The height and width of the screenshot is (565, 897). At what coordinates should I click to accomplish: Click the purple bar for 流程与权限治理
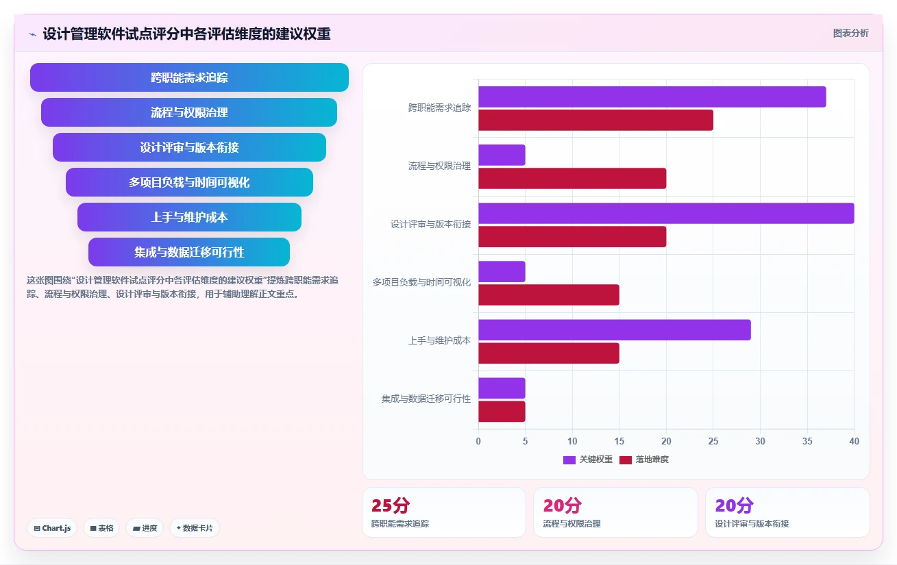click(502, 155)
